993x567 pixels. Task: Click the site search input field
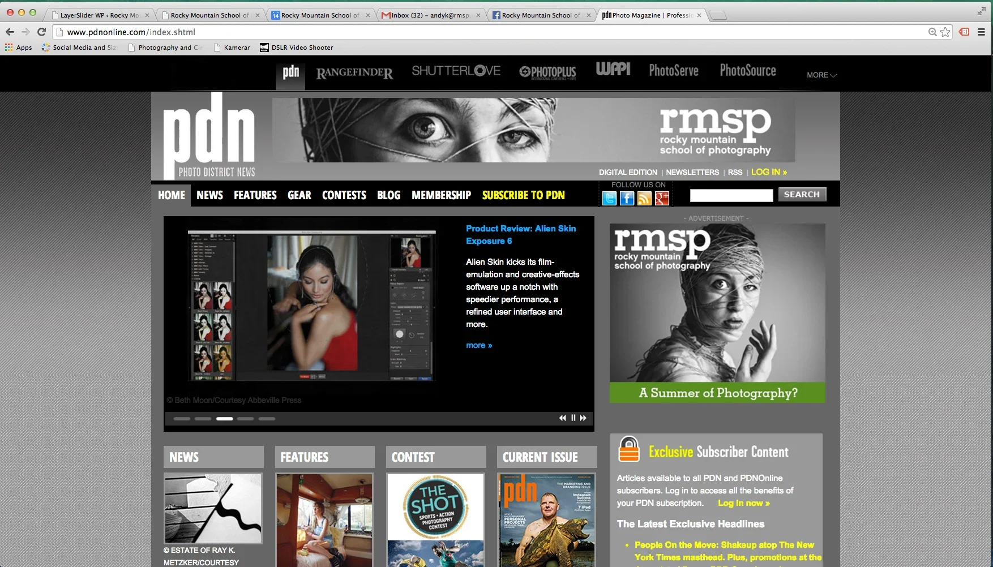(731, 195)
